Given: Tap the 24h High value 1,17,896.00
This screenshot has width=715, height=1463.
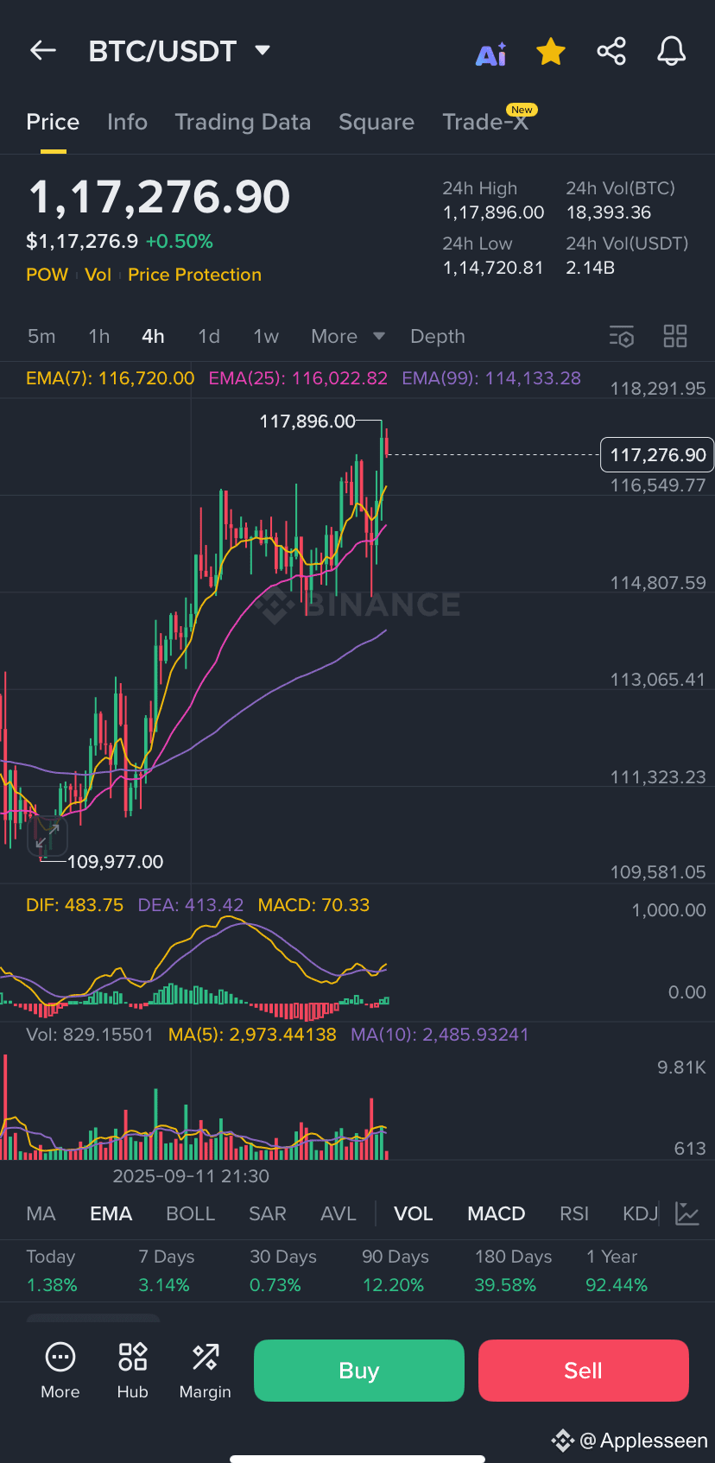Looking at the screenshot, I should (x=493, y=212).
